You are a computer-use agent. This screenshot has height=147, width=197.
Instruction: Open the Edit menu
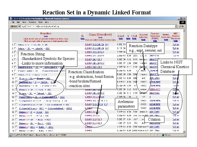point(18,22)
